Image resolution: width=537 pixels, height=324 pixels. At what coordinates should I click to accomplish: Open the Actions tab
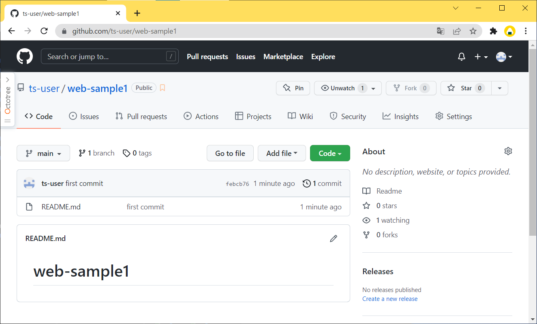[201, 116]
